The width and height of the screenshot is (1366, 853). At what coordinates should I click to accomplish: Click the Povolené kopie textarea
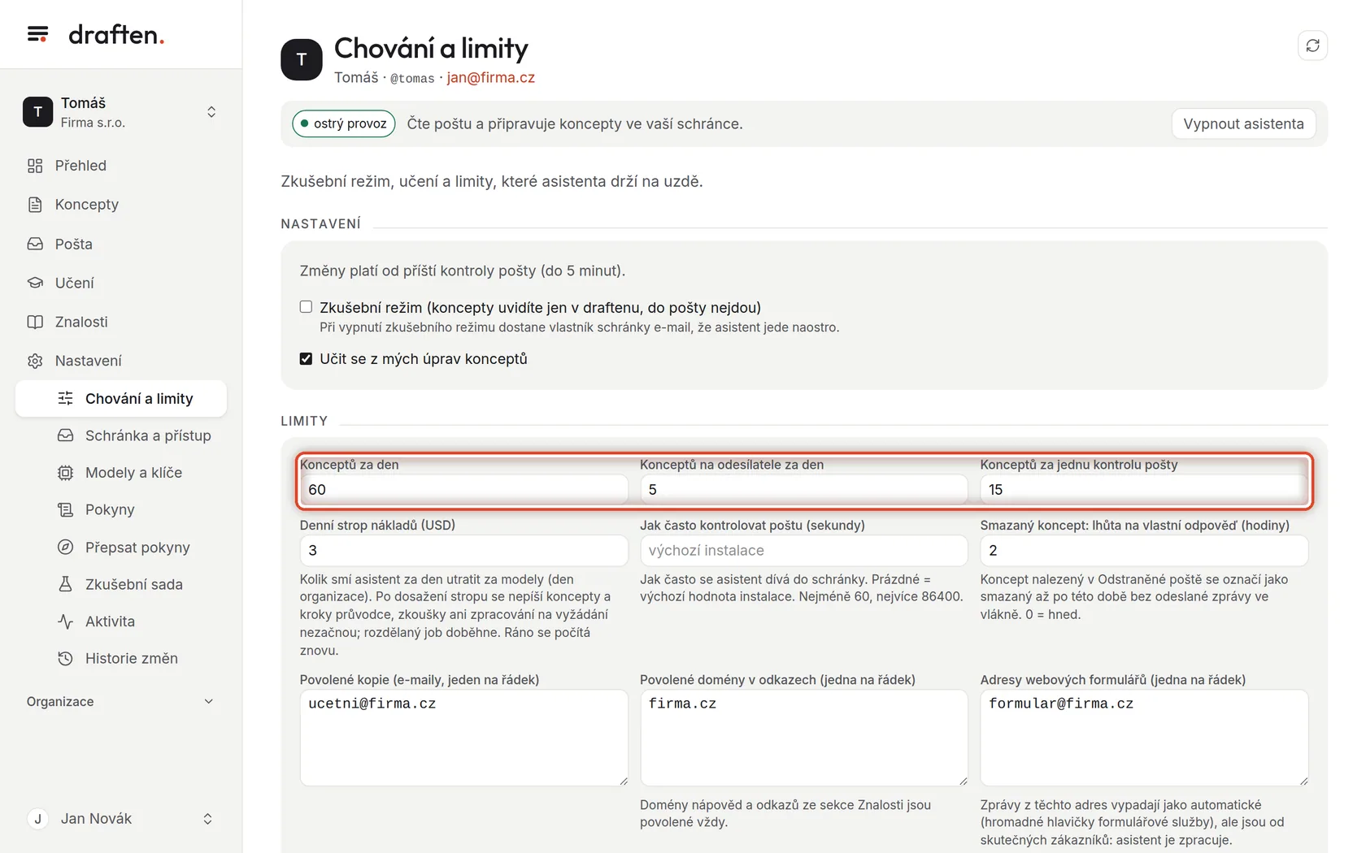click(x=463, y=738)
